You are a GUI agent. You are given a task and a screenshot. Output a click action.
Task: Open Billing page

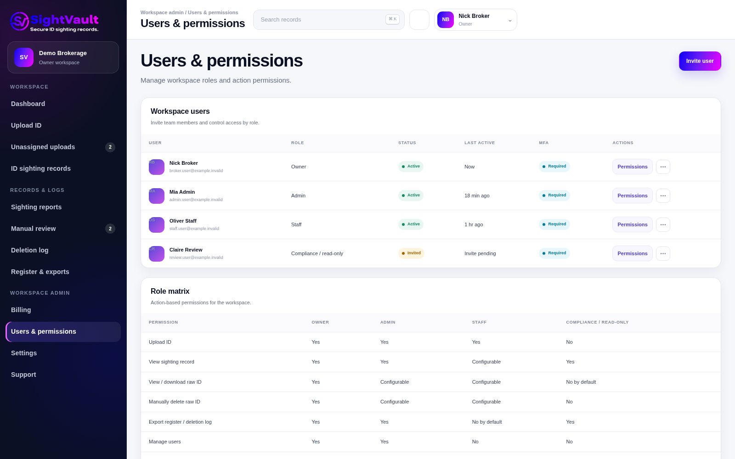[x=63, y=310]
